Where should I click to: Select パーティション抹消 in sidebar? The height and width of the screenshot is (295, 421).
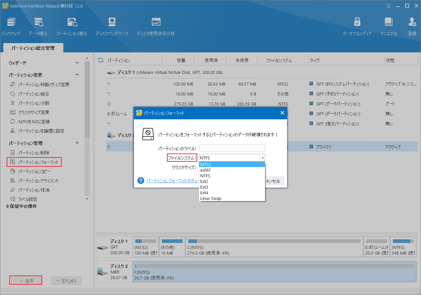coord(30,190)
